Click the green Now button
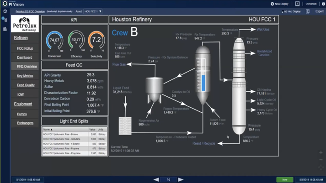 [285, 179]
